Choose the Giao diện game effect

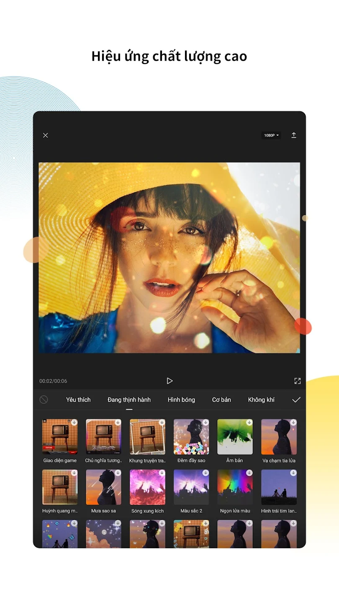(x=60, y=437)
